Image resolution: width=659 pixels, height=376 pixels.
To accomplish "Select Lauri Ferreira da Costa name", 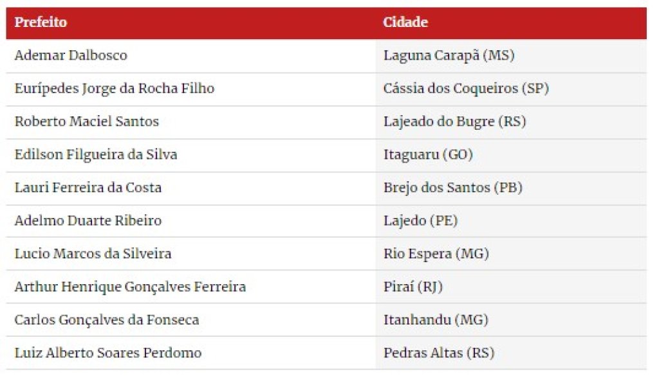I will (x=88, y=188).
